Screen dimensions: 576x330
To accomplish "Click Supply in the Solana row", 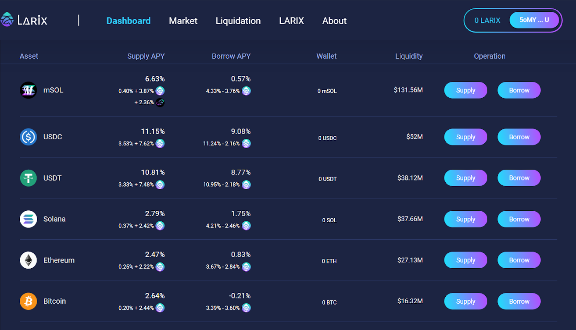I will click(x=465, y=219).
